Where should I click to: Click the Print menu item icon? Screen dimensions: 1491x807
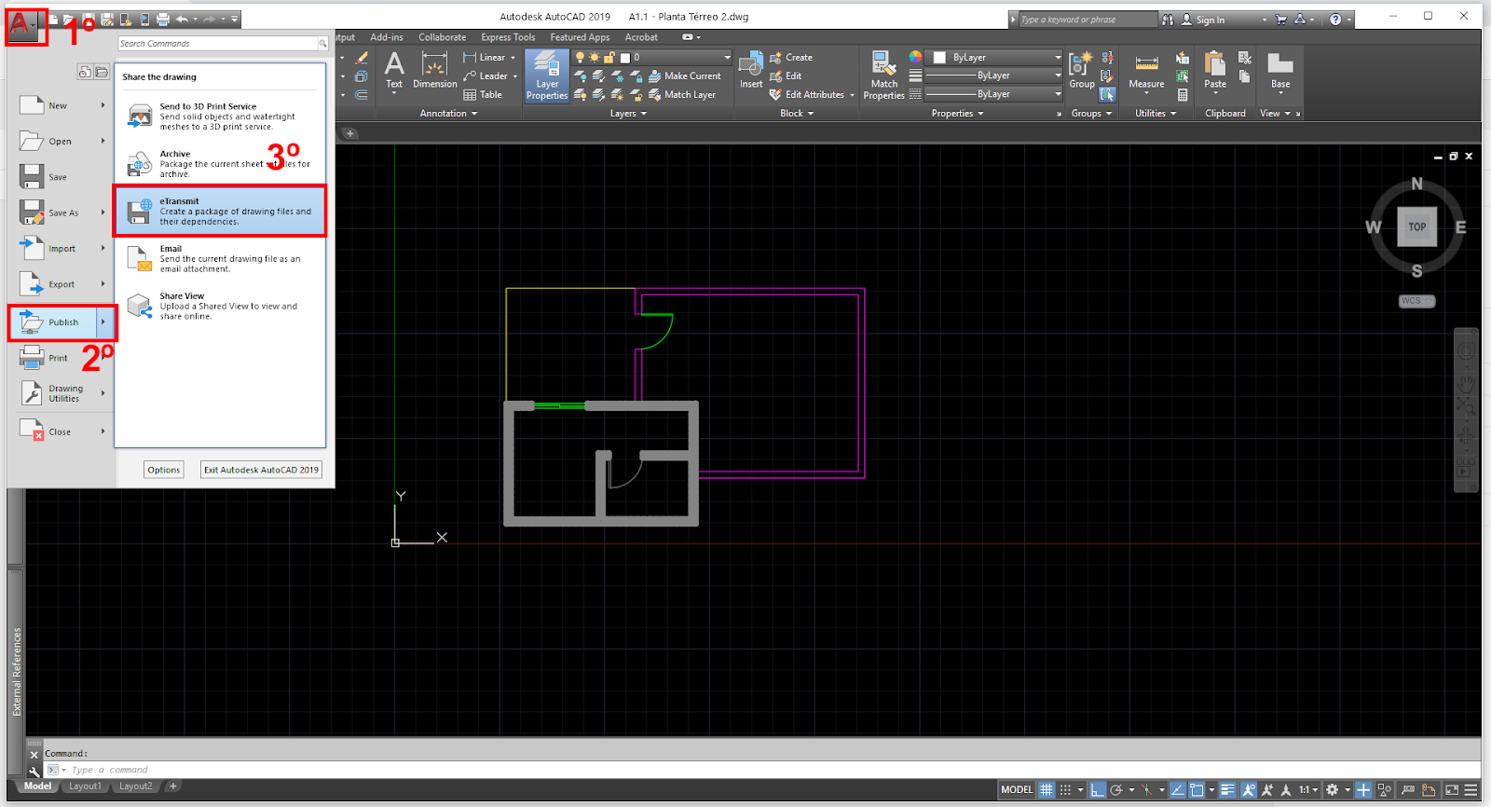click(31, 358)
